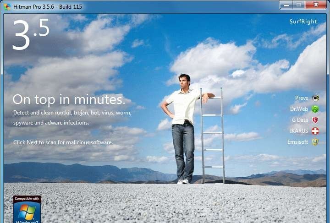Click the IKARUS red cross icon

tap(315, 131)
